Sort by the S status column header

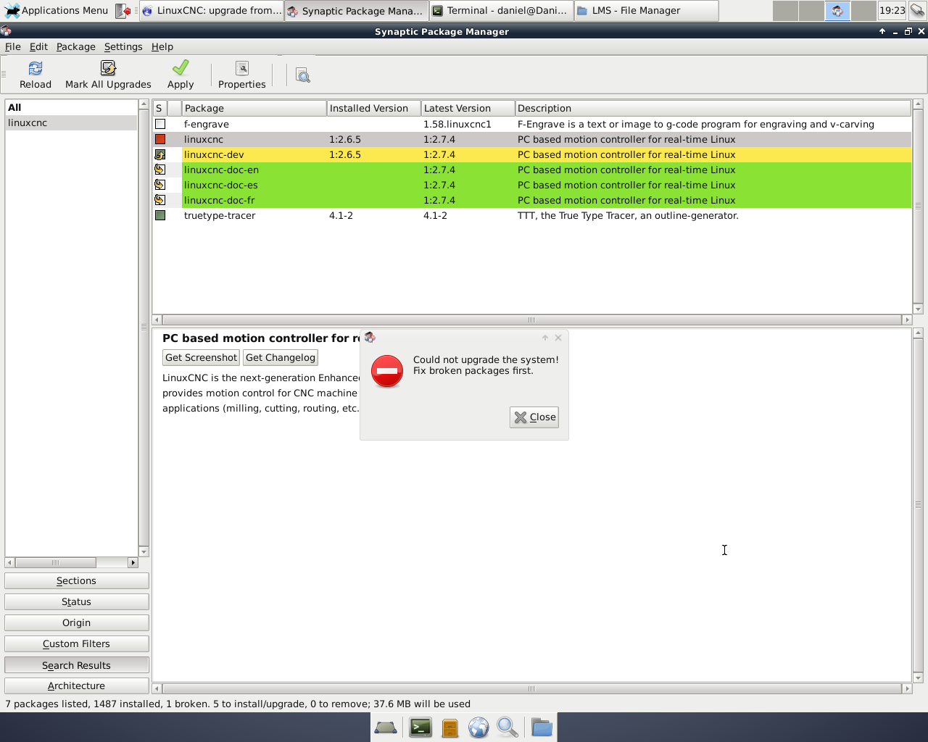click(x=159, y=108)
